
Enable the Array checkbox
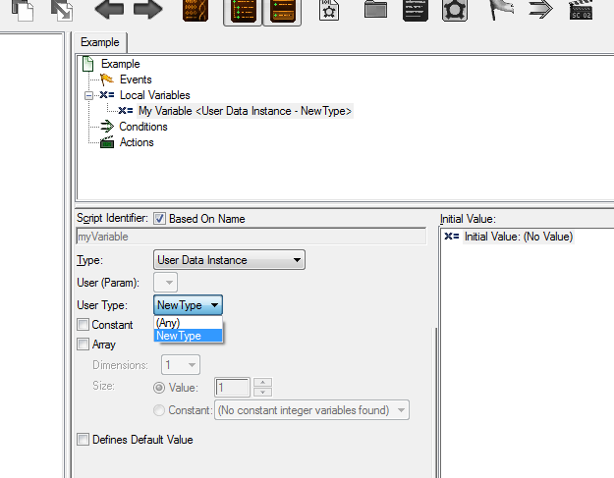coord(84,345)
